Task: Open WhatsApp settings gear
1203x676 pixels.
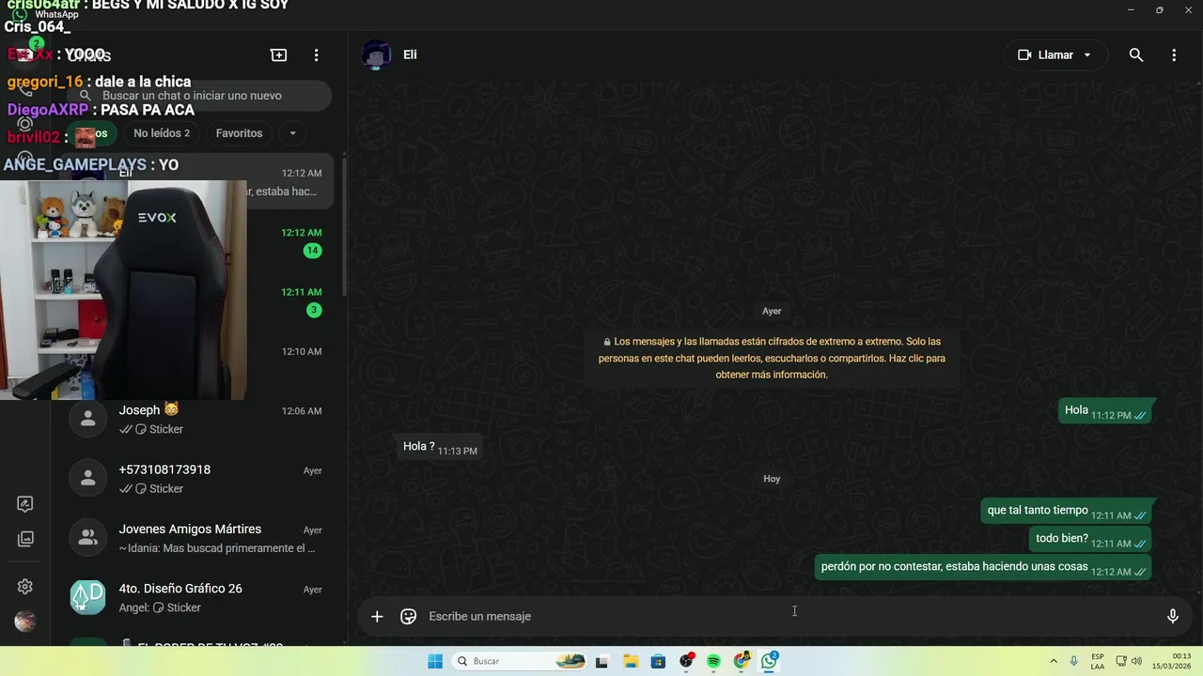Action: click(x=25, y=587)
